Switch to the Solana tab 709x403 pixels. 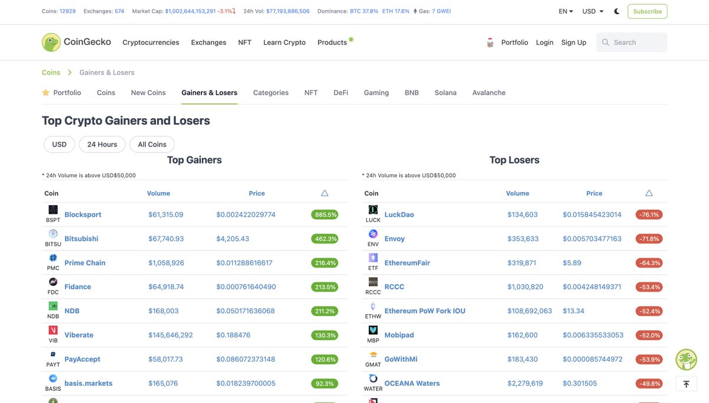[445, 93]
